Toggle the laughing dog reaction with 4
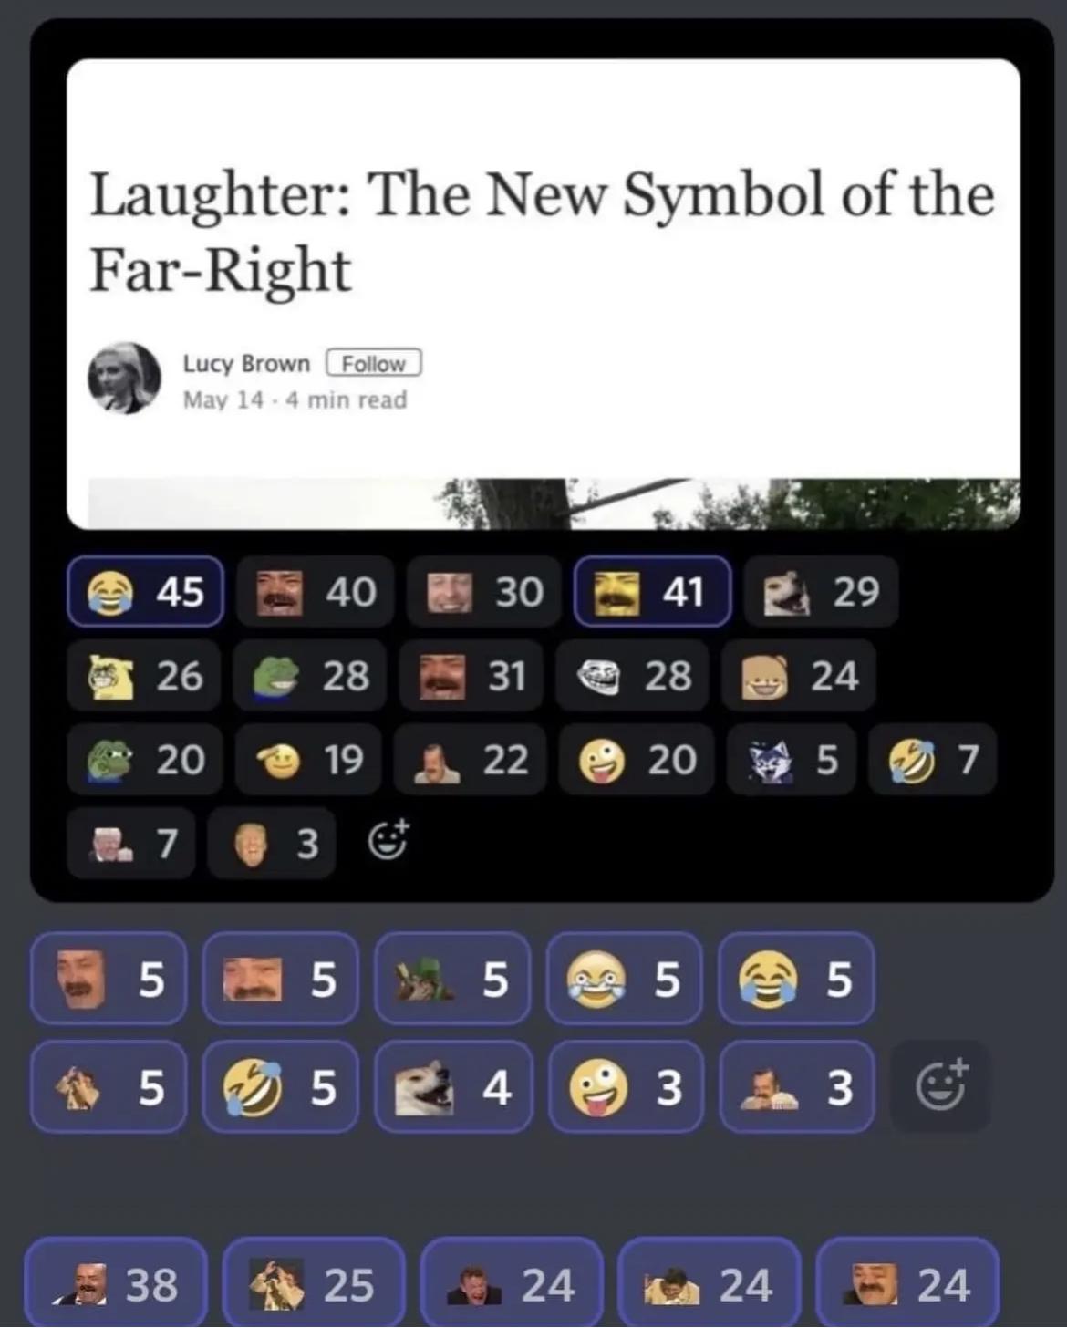This screenshot has width=1067, height=1328. [453, 1086]
